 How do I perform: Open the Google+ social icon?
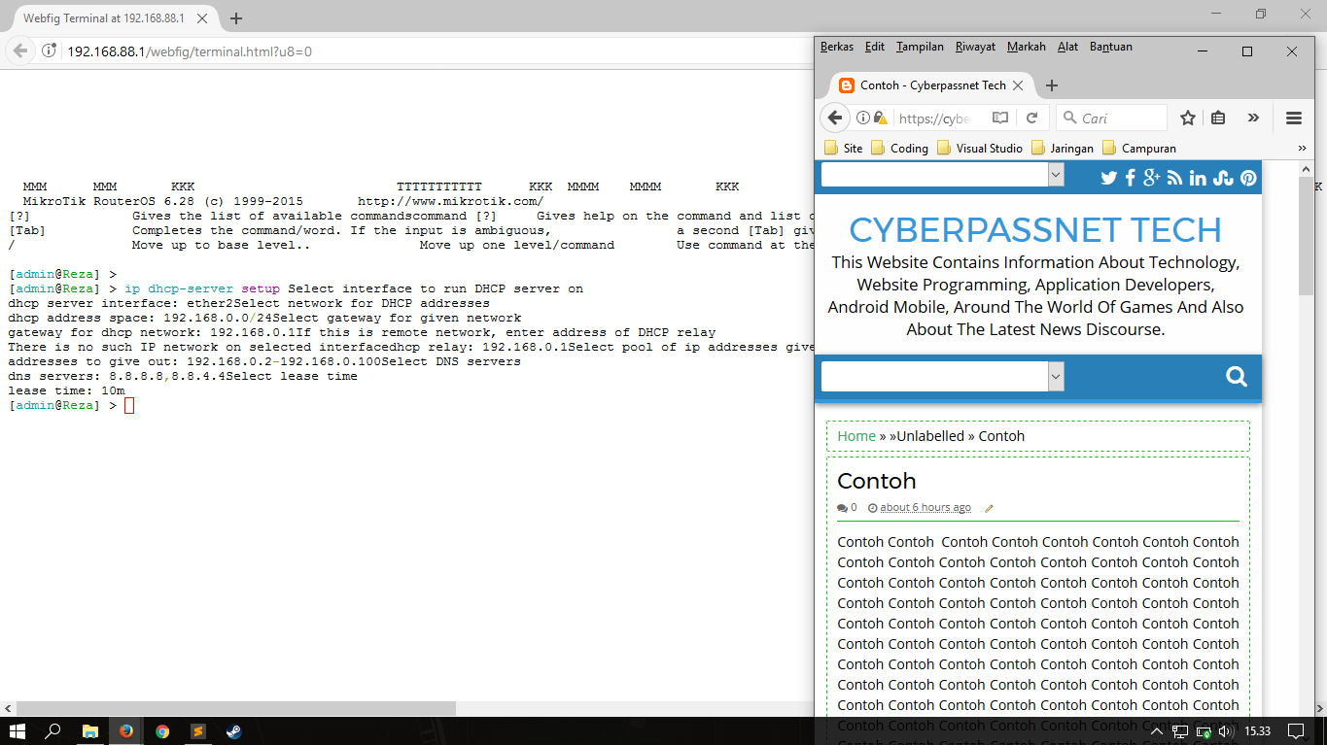pos(1153,178)
